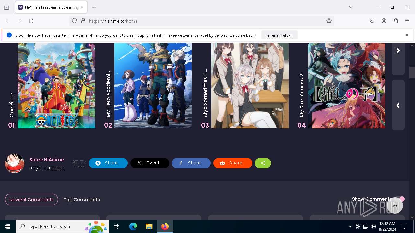Open the network icon in tray
415x233 pixels.
click(x=365, y=227)
